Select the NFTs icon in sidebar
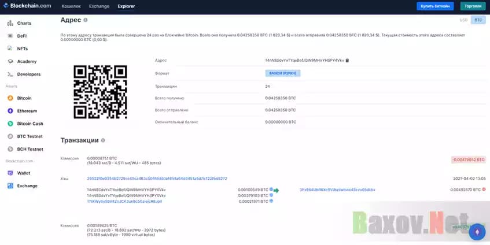This screenshot has width=490, height=245. [x=10, y=49]
